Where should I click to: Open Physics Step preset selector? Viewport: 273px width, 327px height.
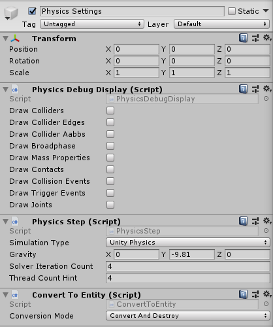click(255, 221)
